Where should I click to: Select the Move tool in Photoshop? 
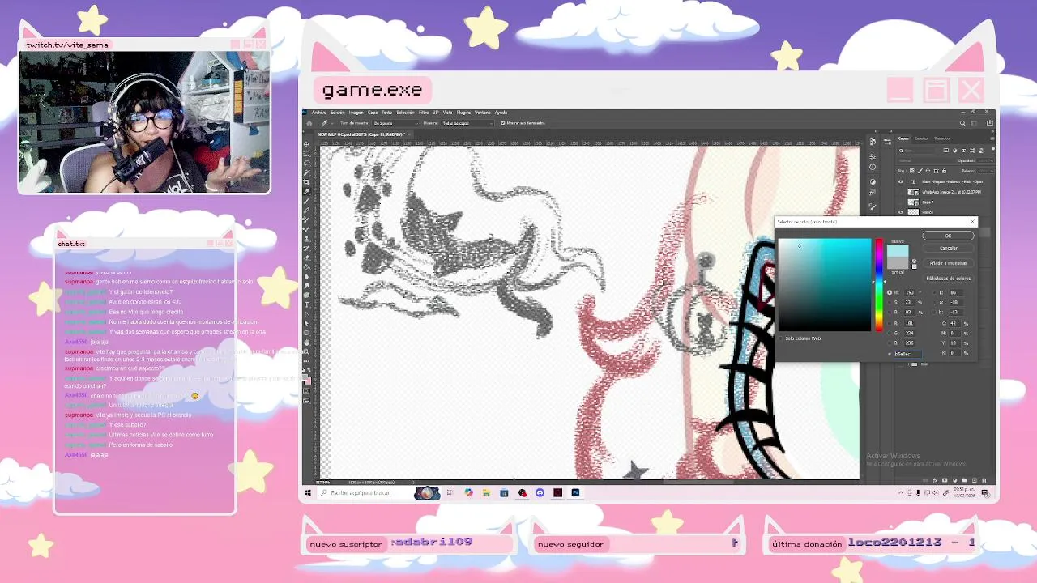(x=306, y=144)
